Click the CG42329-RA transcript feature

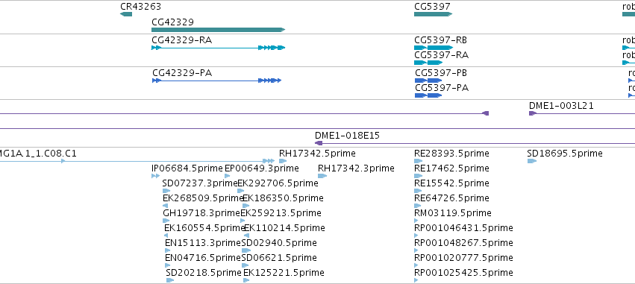tap(219, 48)
